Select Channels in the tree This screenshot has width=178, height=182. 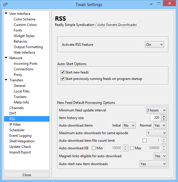(17, 108)
